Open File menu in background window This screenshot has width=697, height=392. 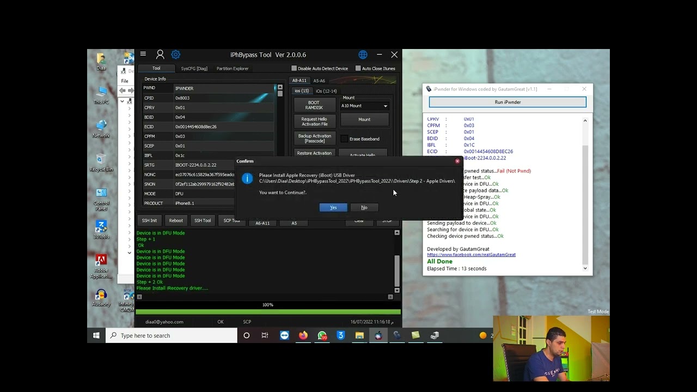[x=125, y=81]
